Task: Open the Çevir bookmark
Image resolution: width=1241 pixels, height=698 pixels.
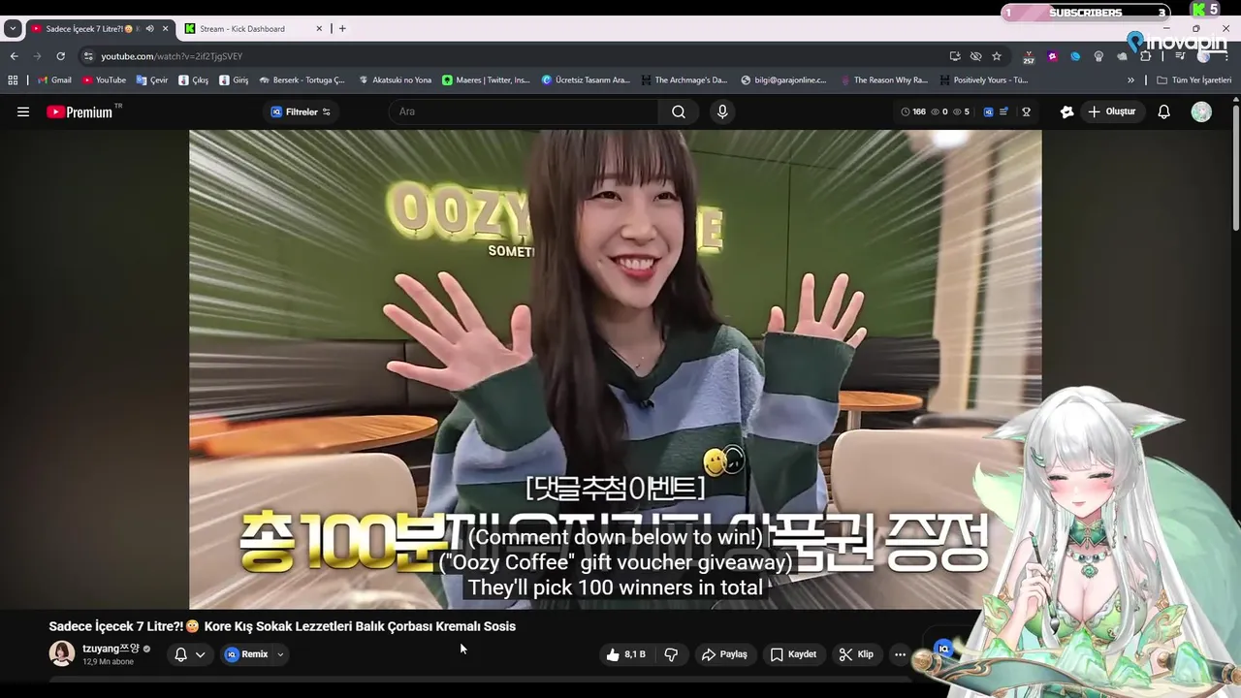Action: pyautogui.click(x=152, y=80)
